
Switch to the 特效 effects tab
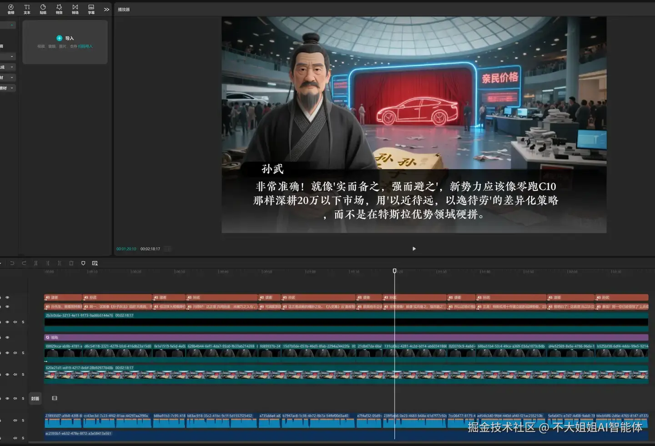(59, 9)
